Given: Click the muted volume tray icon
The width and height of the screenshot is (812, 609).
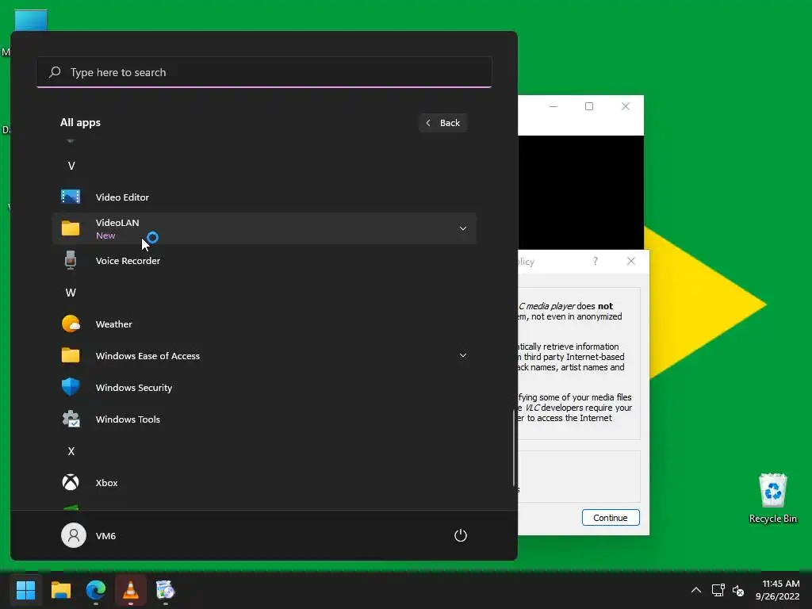Looking at the screenshot, I should 738,590.
